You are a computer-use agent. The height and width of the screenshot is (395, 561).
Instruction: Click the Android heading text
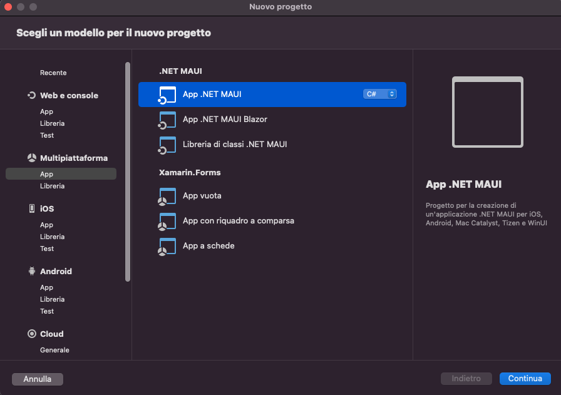click(x=56, y=271)
